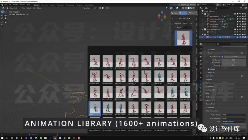Toggle render camera icon for Rig collection
This screenshot has width=248, height=140.
click(245, 34)
